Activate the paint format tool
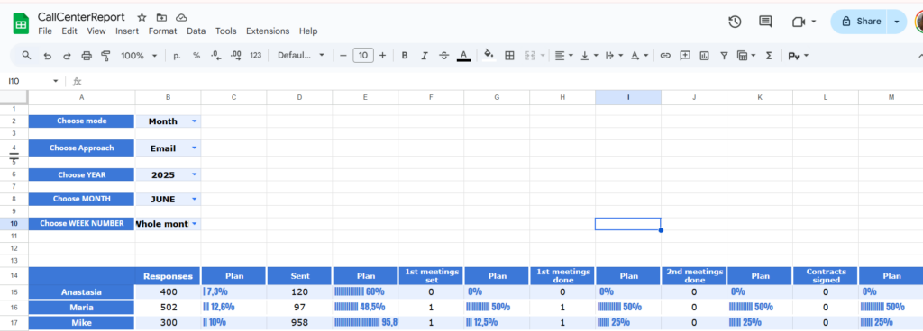The image size is (923, 331). pyautogui.click(x=106, y=56)
